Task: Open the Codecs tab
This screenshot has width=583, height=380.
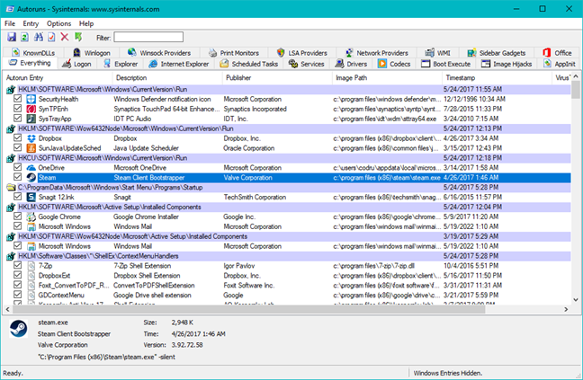Action: point(394,64)
